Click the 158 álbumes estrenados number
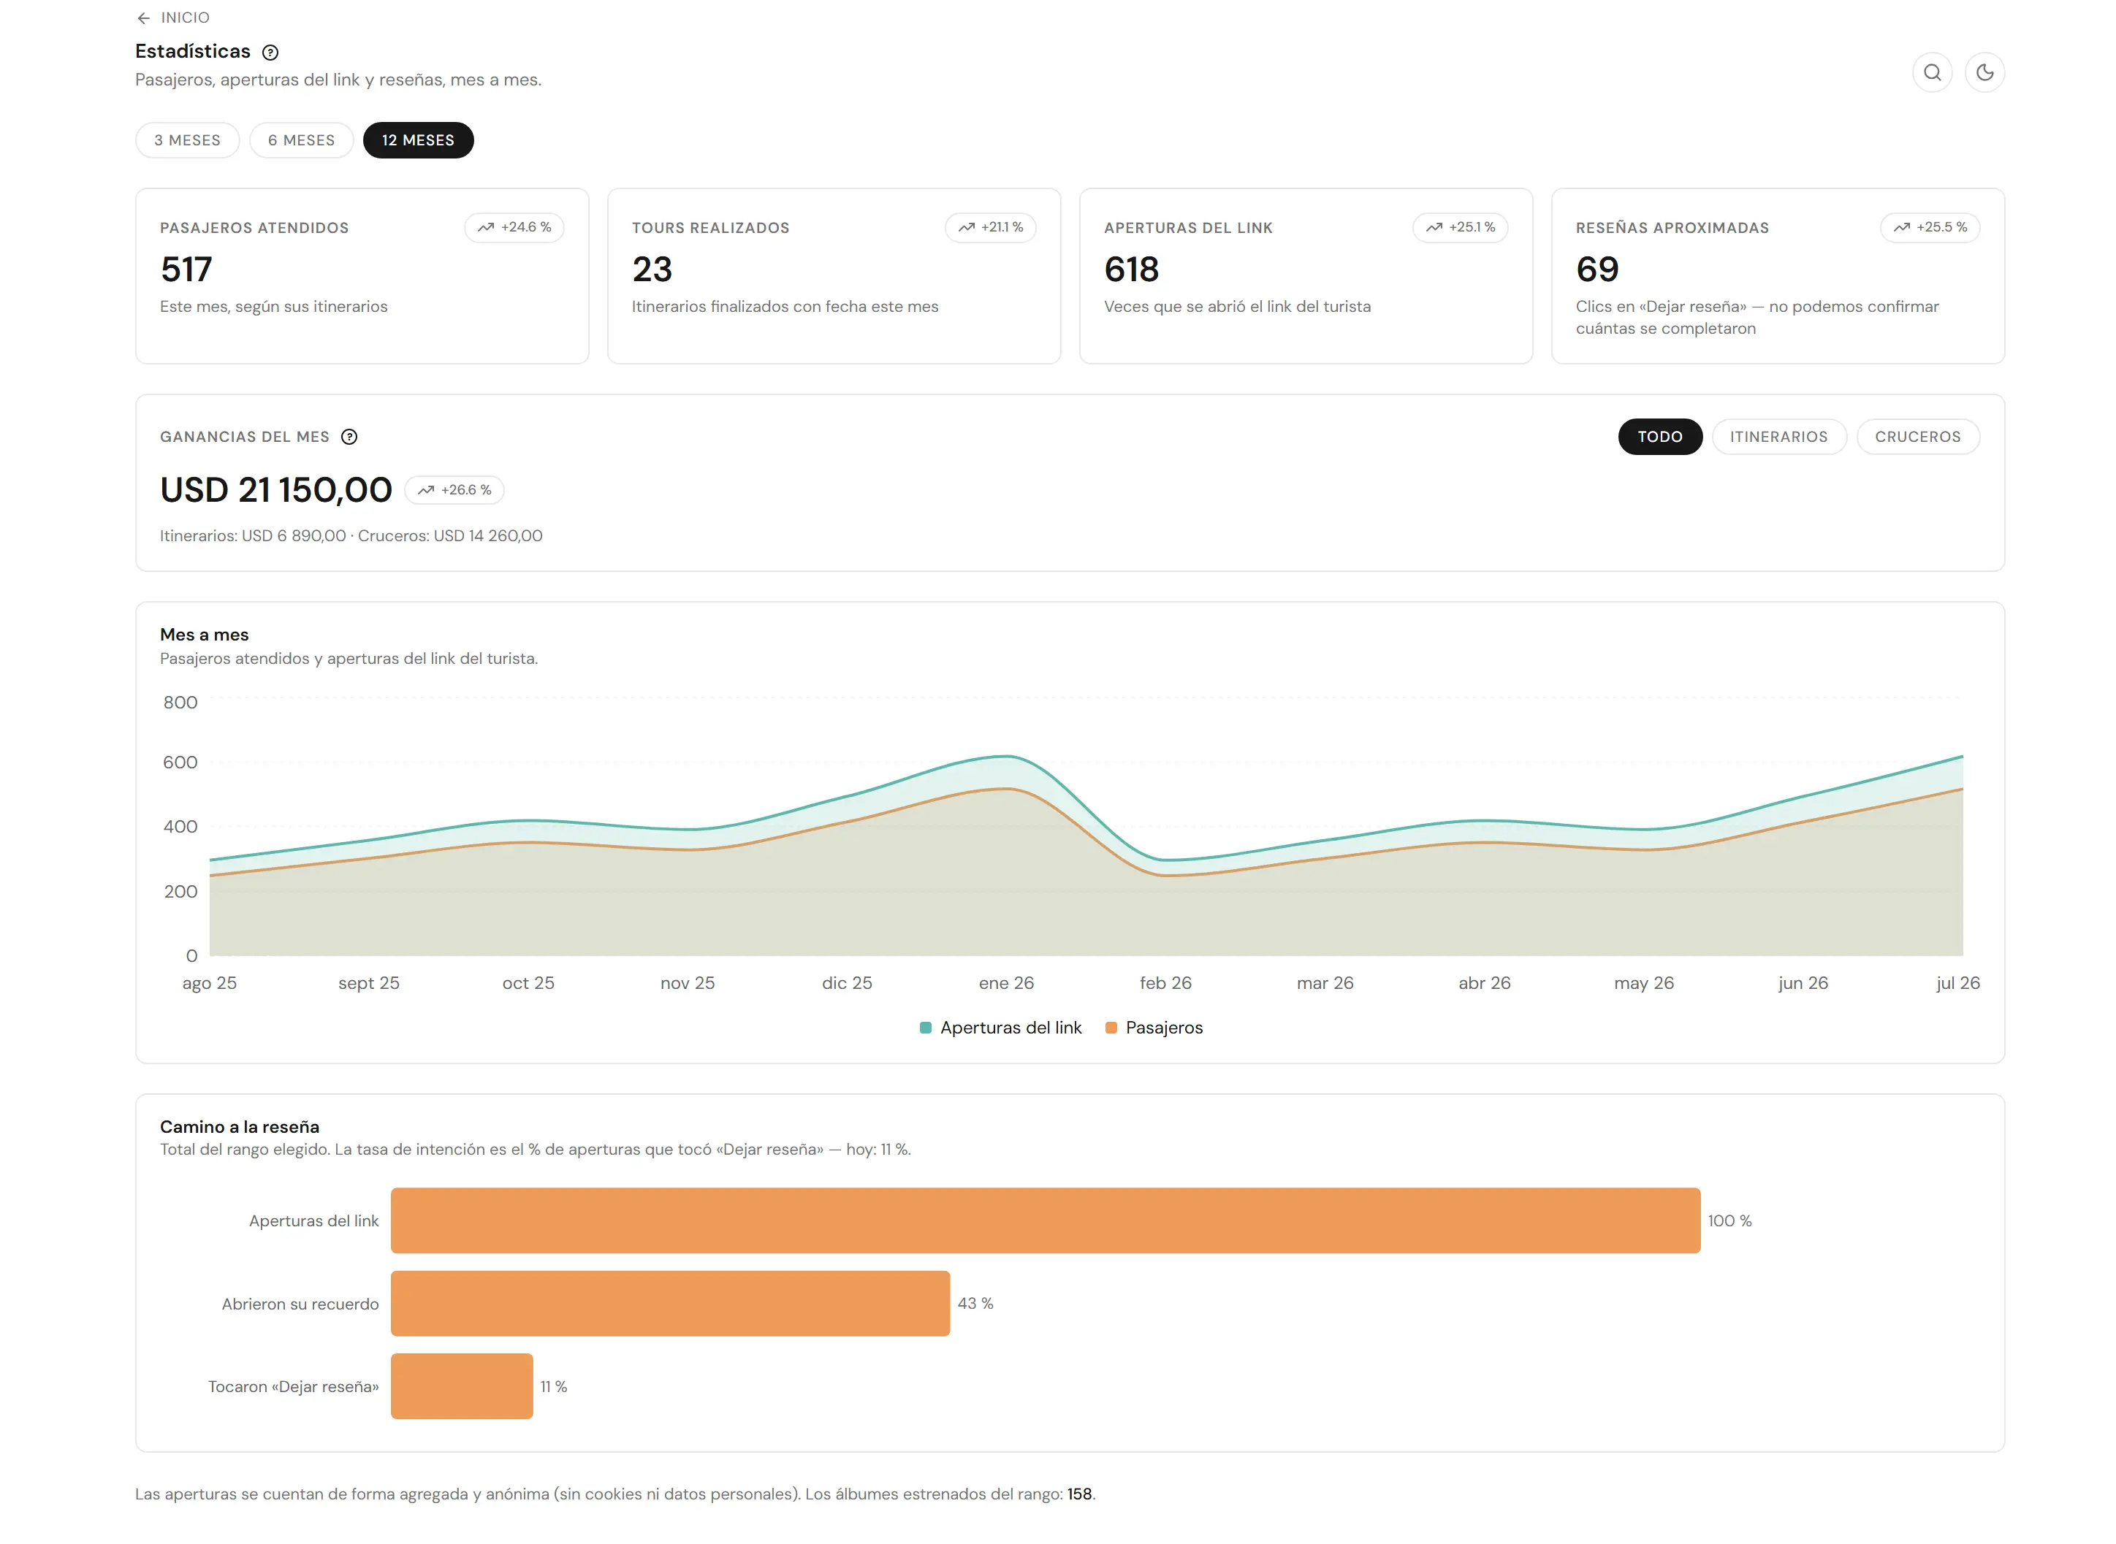 pyautogui.click(x=1079, y=1494)
